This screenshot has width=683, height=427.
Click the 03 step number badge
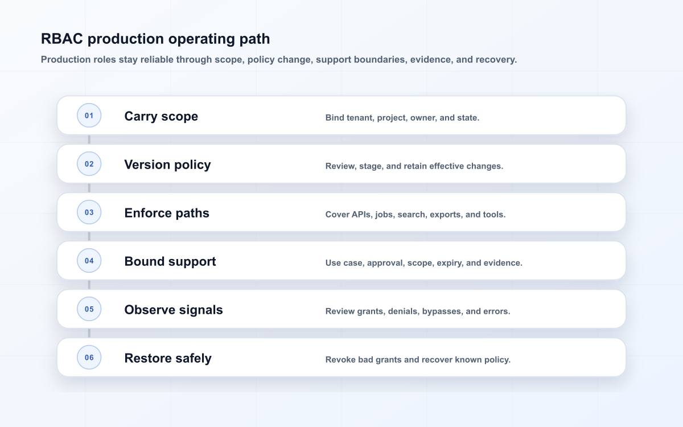coord(89,212)
